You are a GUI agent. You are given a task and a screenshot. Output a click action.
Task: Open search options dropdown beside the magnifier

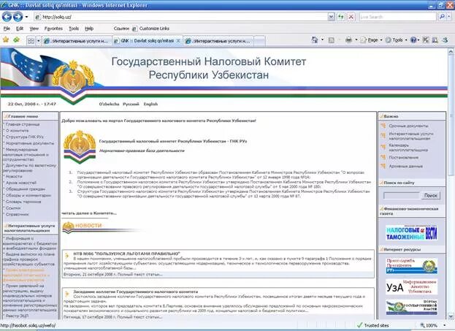click(448, 17)
